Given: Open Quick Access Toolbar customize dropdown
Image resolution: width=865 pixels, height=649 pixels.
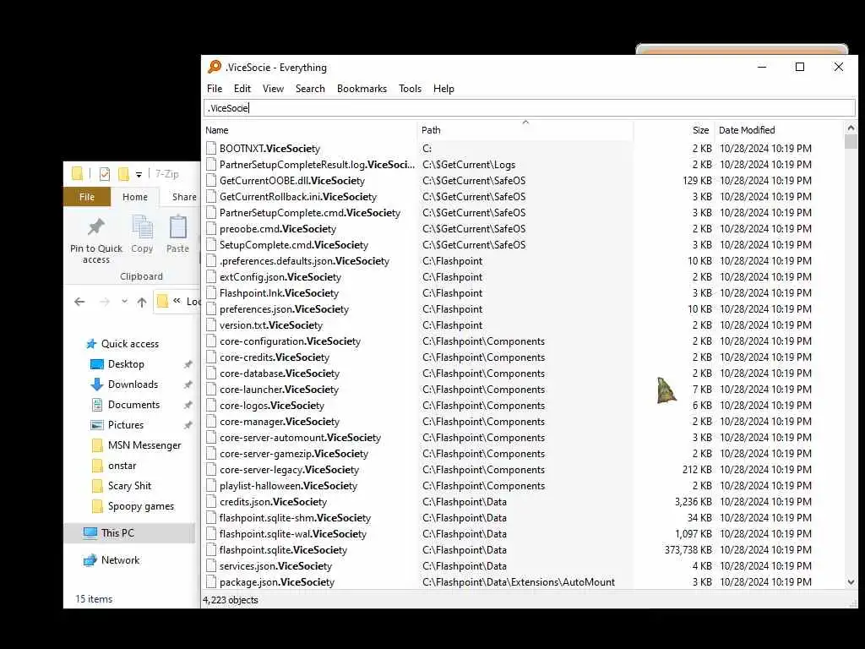Looking at the screenshot, I should 139,174.
